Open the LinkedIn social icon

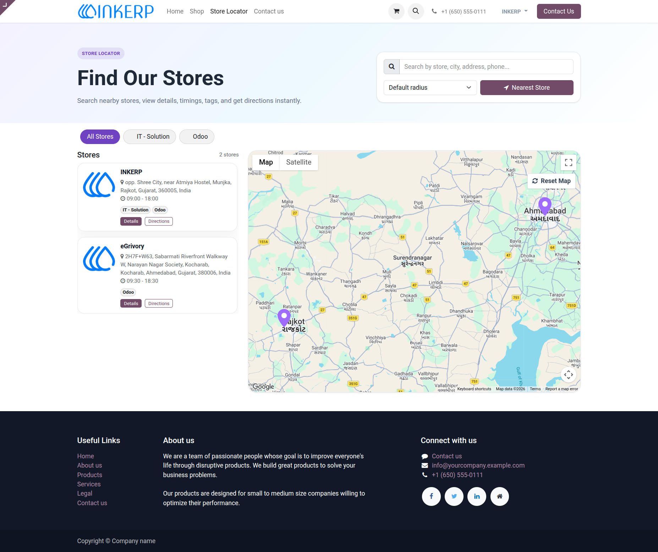tap(477, 496)
